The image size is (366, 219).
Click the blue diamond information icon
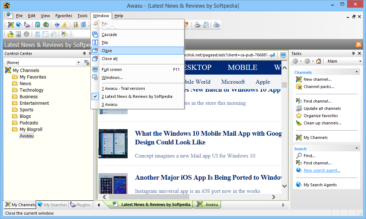(x=57, y=24)
